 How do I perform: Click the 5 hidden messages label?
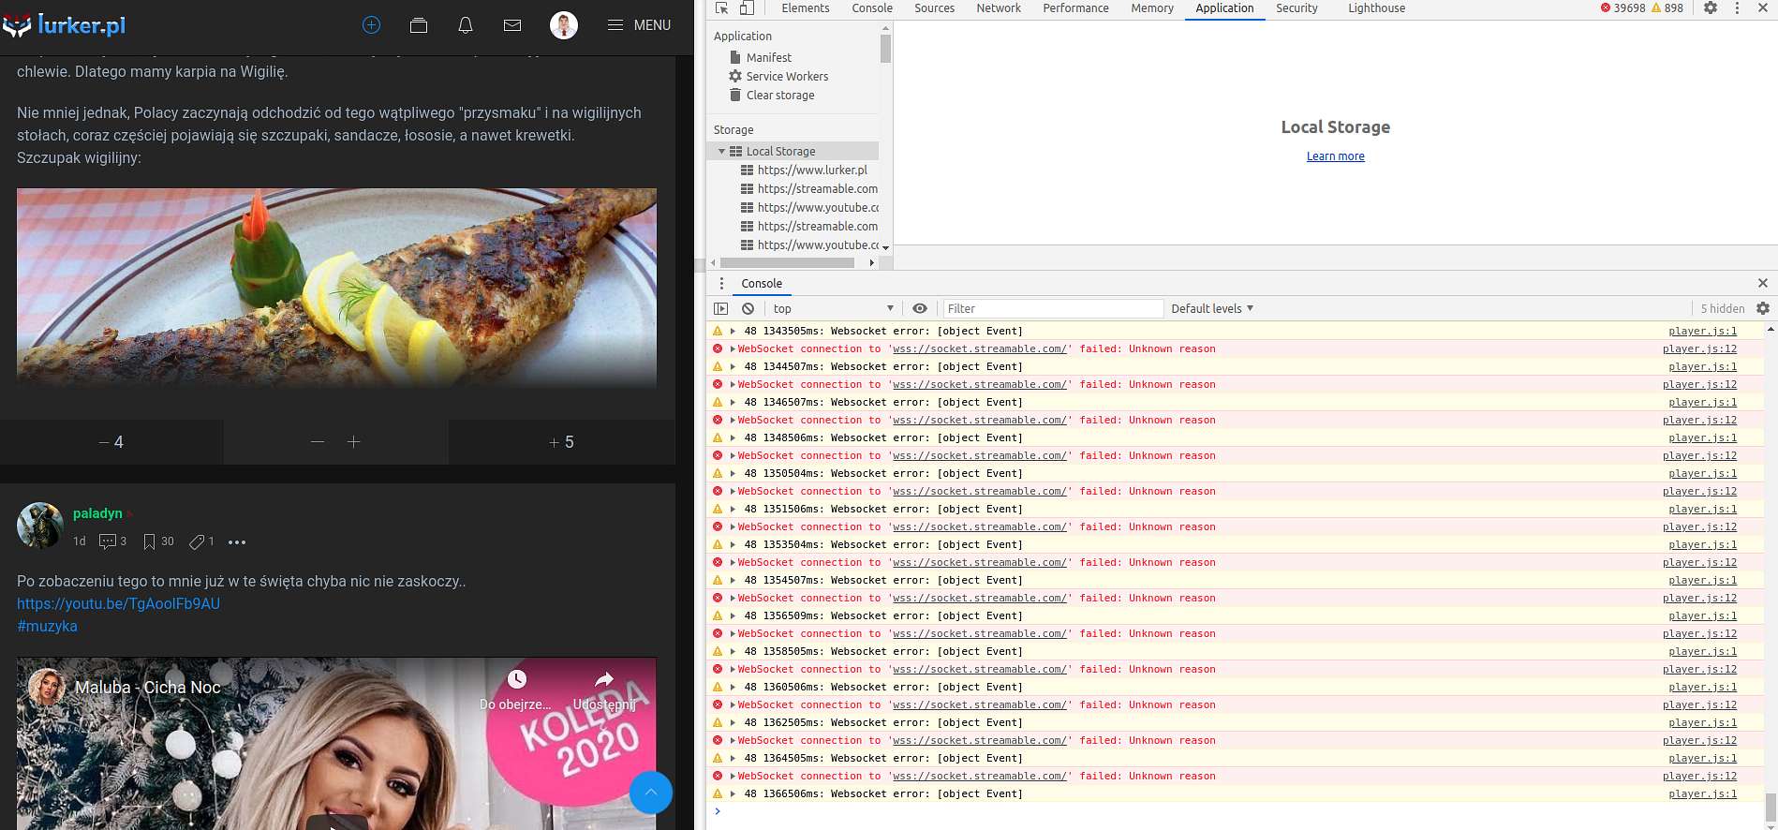pyautogui.click(x=1723, y=308)
